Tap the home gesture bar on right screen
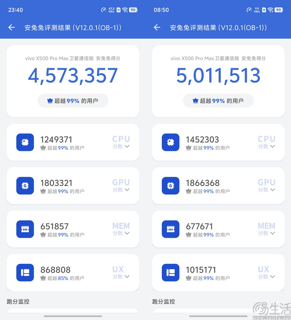This screenshot has height=320, width=291. point(218,316)
